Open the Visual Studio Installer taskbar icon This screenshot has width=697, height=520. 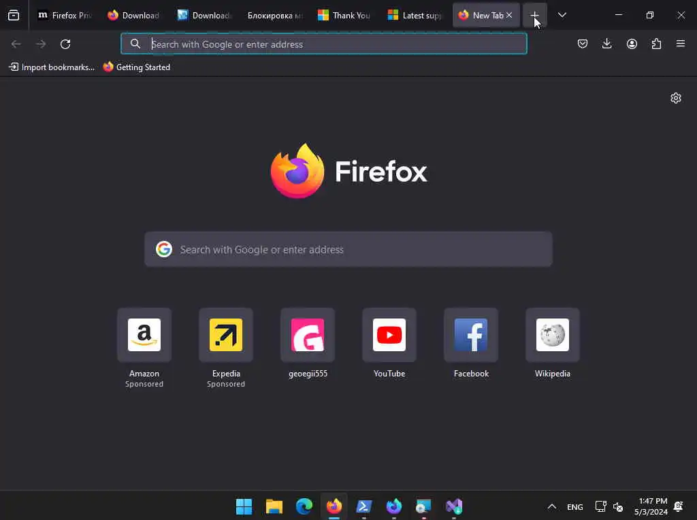point(454,506)
